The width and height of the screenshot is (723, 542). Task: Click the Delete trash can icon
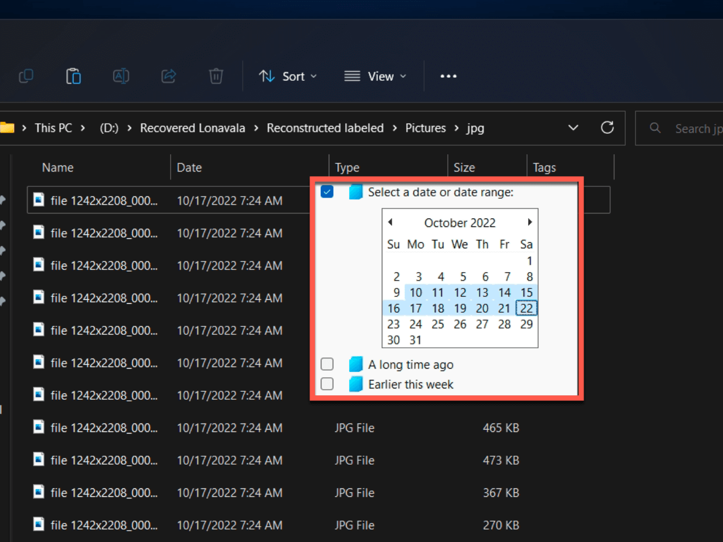(216, 76)
